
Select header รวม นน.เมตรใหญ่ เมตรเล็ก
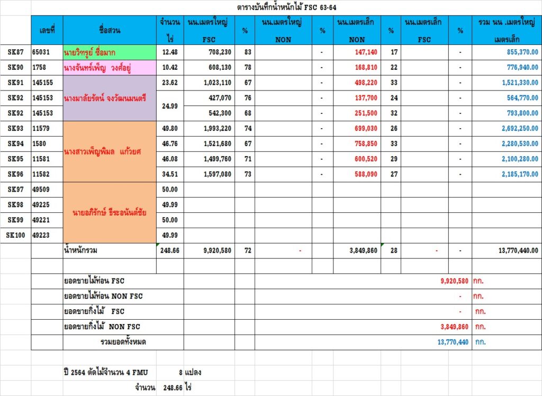507,30
